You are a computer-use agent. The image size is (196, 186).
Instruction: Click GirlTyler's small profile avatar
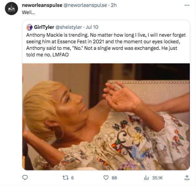(29, 27)
